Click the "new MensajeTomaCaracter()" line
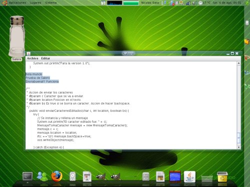 pos(82,125)
